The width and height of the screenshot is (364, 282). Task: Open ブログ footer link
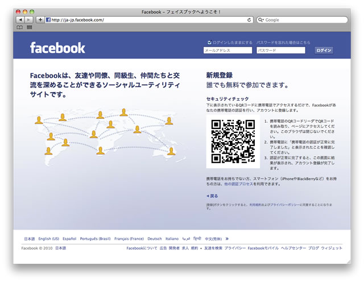(x=313, y=248)
